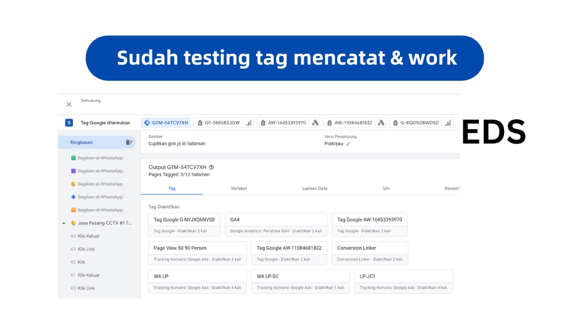Open the help icon beside Output GTM-54TCV7XH
574x323 pixels.
(212, 167)
